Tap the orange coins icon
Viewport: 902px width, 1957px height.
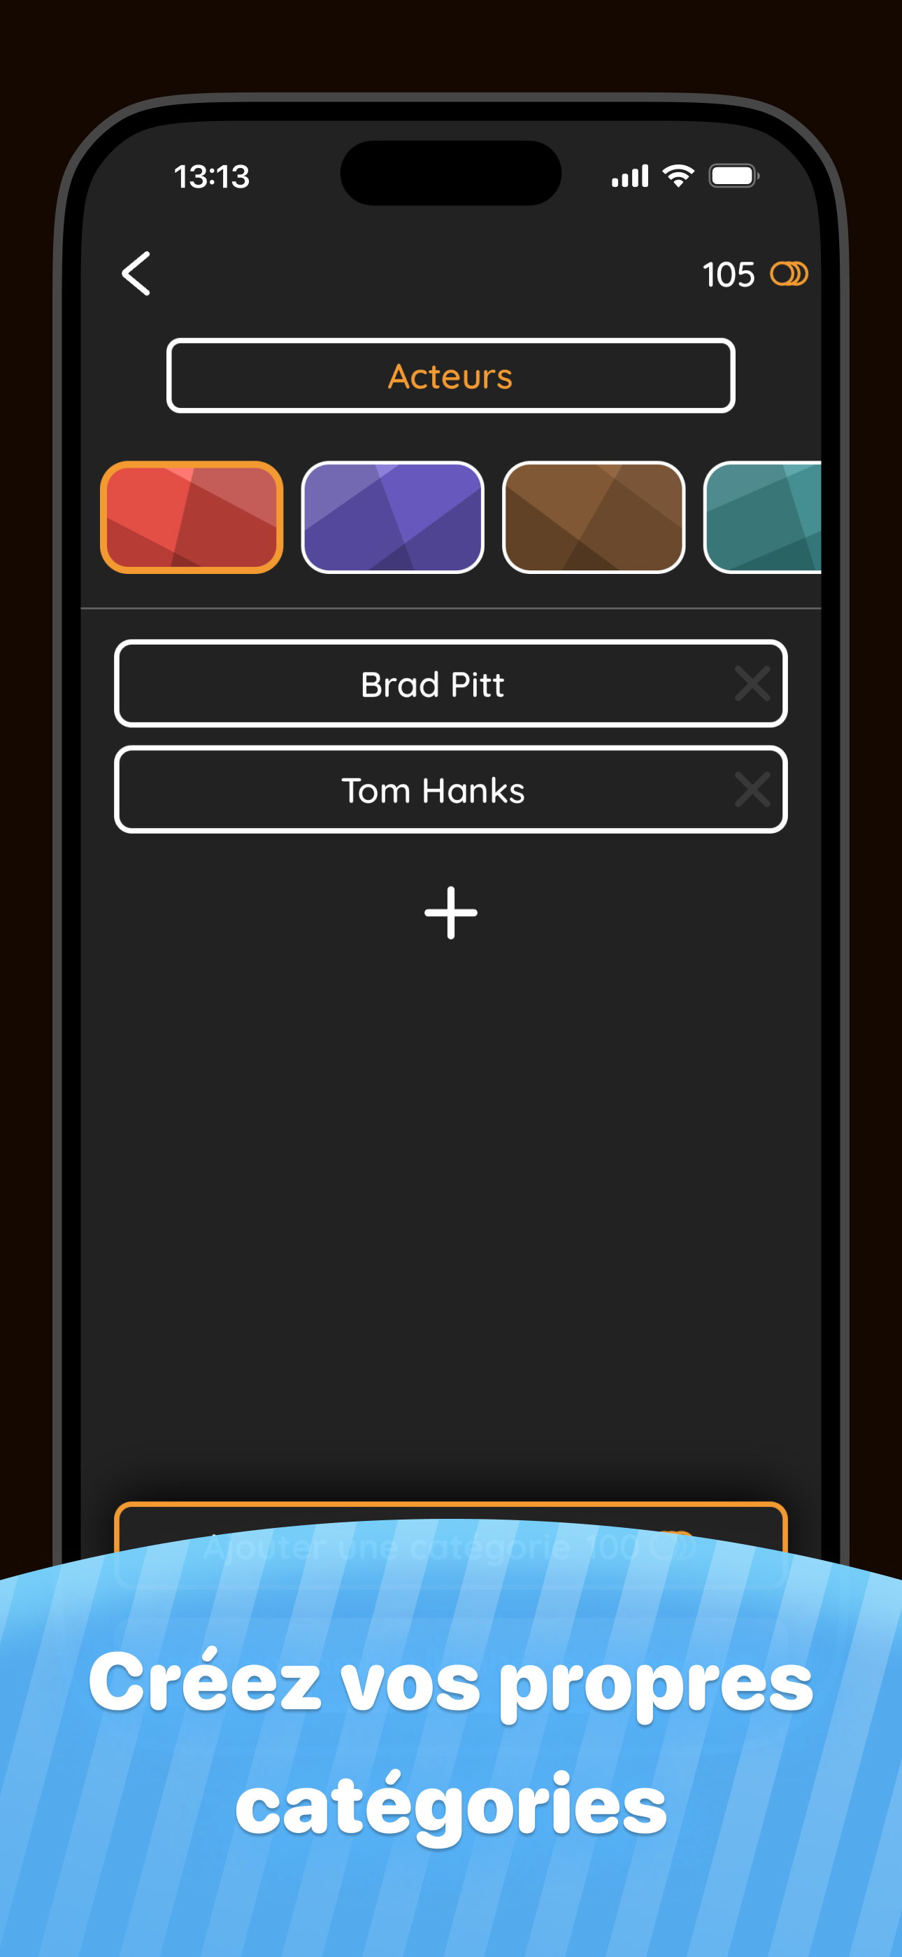click(789, 274)
